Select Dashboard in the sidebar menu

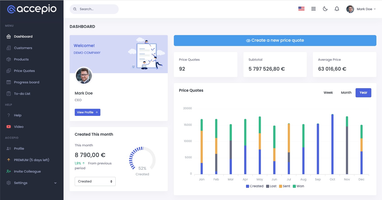[x=23, y=36]
